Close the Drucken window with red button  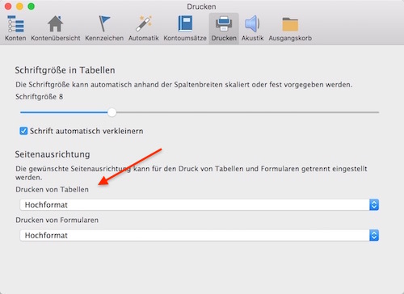click(x=8, y=6)
